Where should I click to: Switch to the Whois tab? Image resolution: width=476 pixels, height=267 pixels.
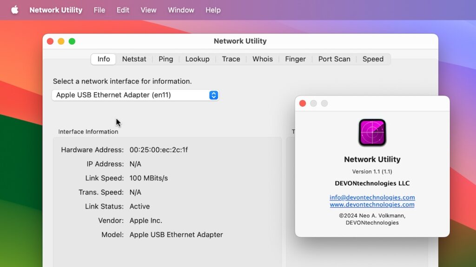point(263,59)
